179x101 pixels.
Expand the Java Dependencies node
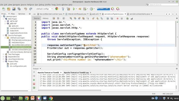coord(3,59)
